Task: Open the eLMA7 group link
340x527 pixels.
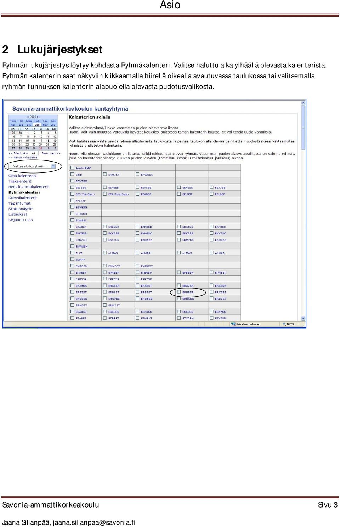Action: point(80,260)
